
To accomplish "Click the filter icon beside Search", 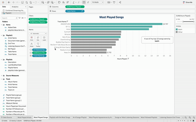I will (20, 18).
